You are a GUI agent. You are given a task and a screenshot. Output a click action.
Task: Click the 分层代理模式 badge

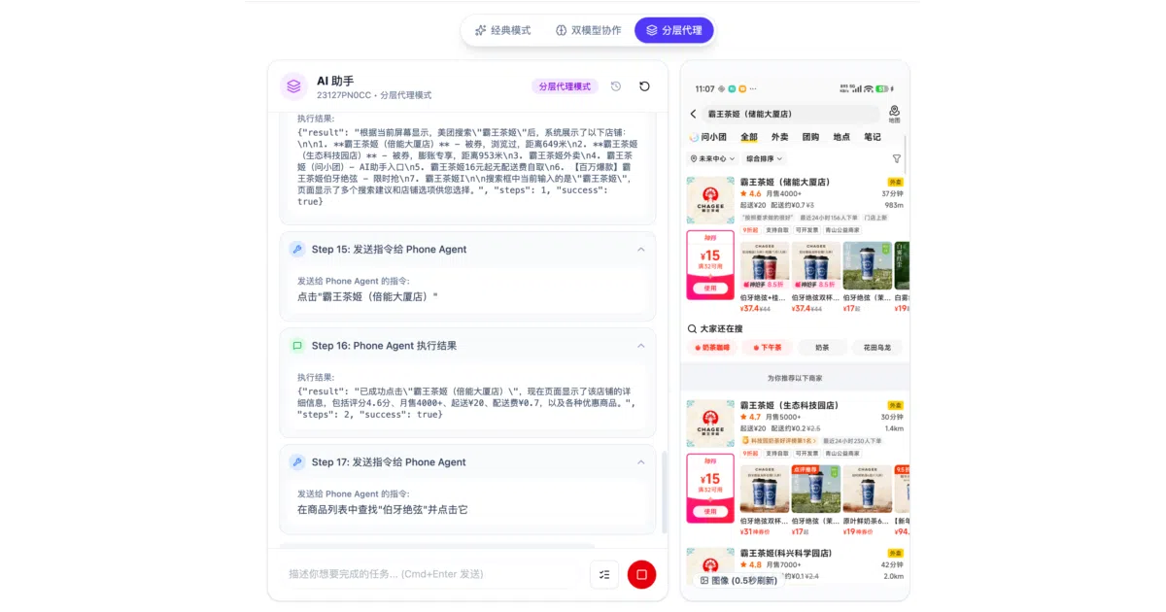[x=565, y=86]
